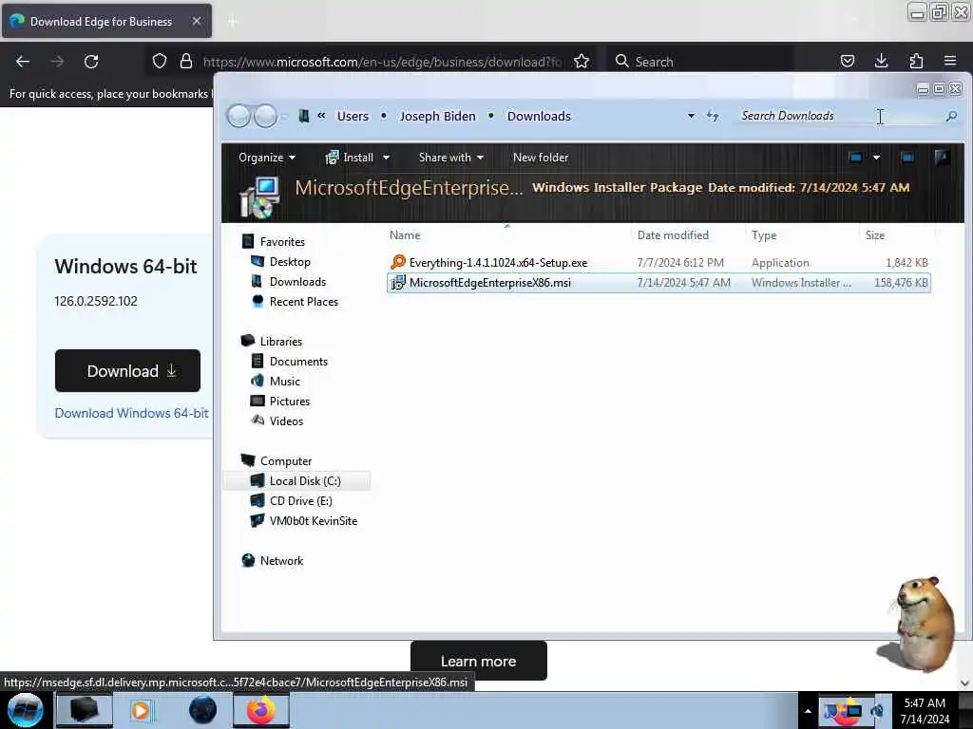This screenshot has height=729, width=973.
Task: Open Firefox extensions puzzle icon
Action: [916, 61]
